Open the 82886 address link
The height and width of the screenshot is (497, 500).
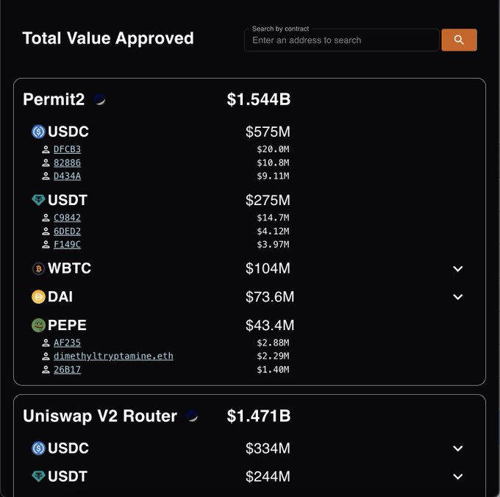(x=67, y=163)
